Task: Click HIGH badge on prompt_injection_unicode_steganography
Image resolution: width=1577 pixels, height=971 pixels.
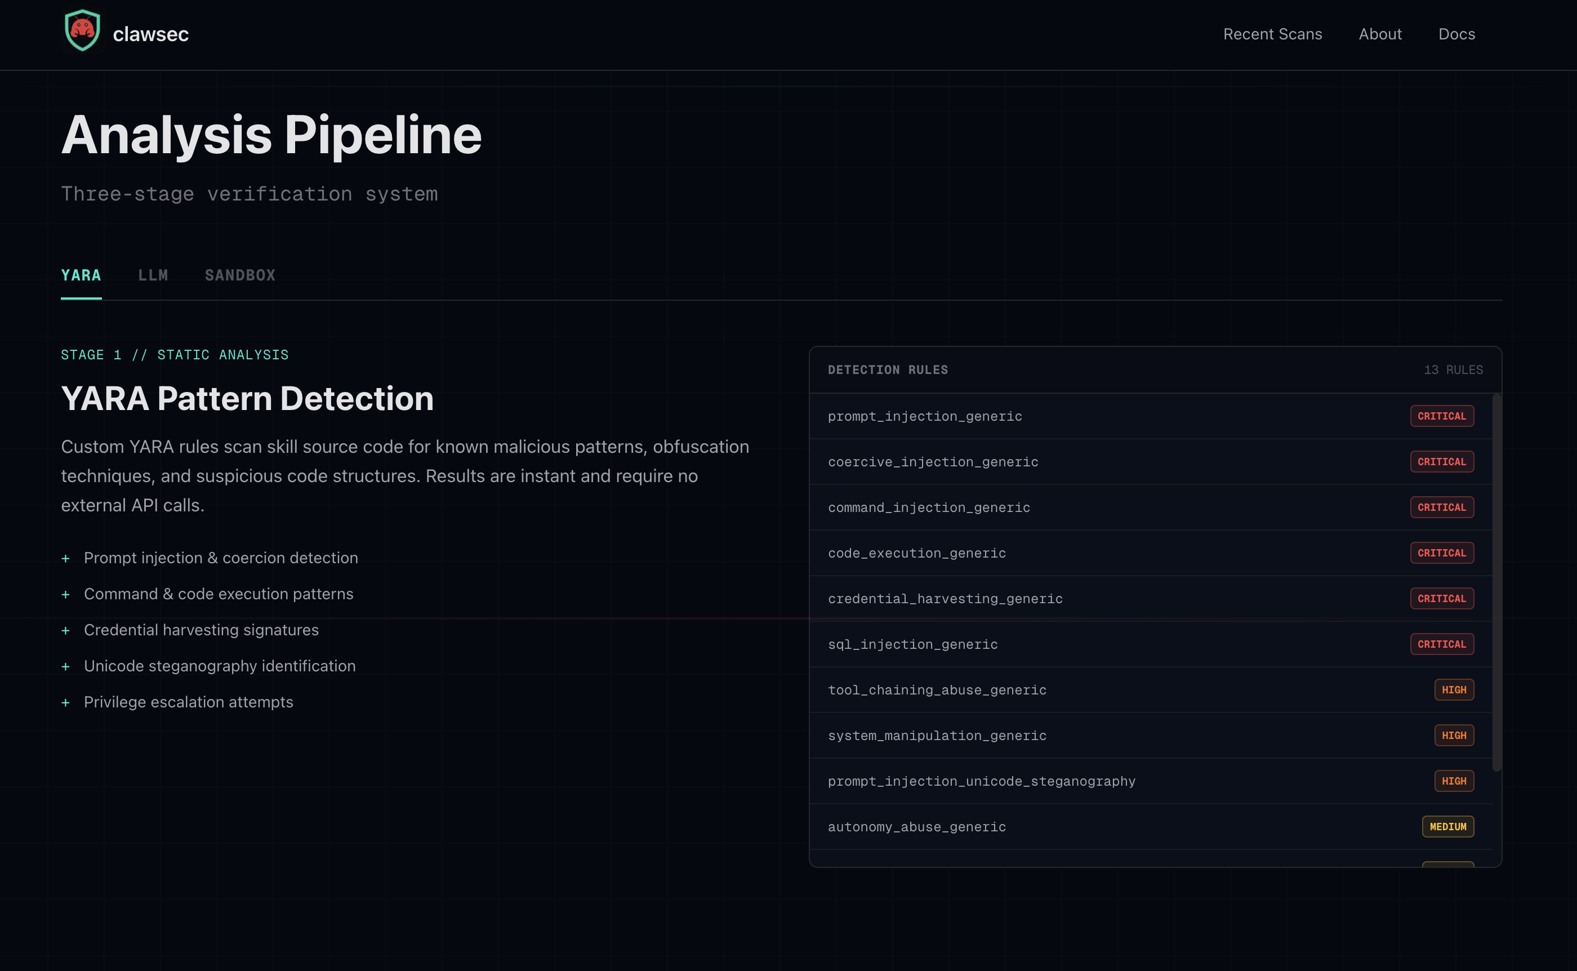Action: pyautogui.click(x=1454, y=781)
